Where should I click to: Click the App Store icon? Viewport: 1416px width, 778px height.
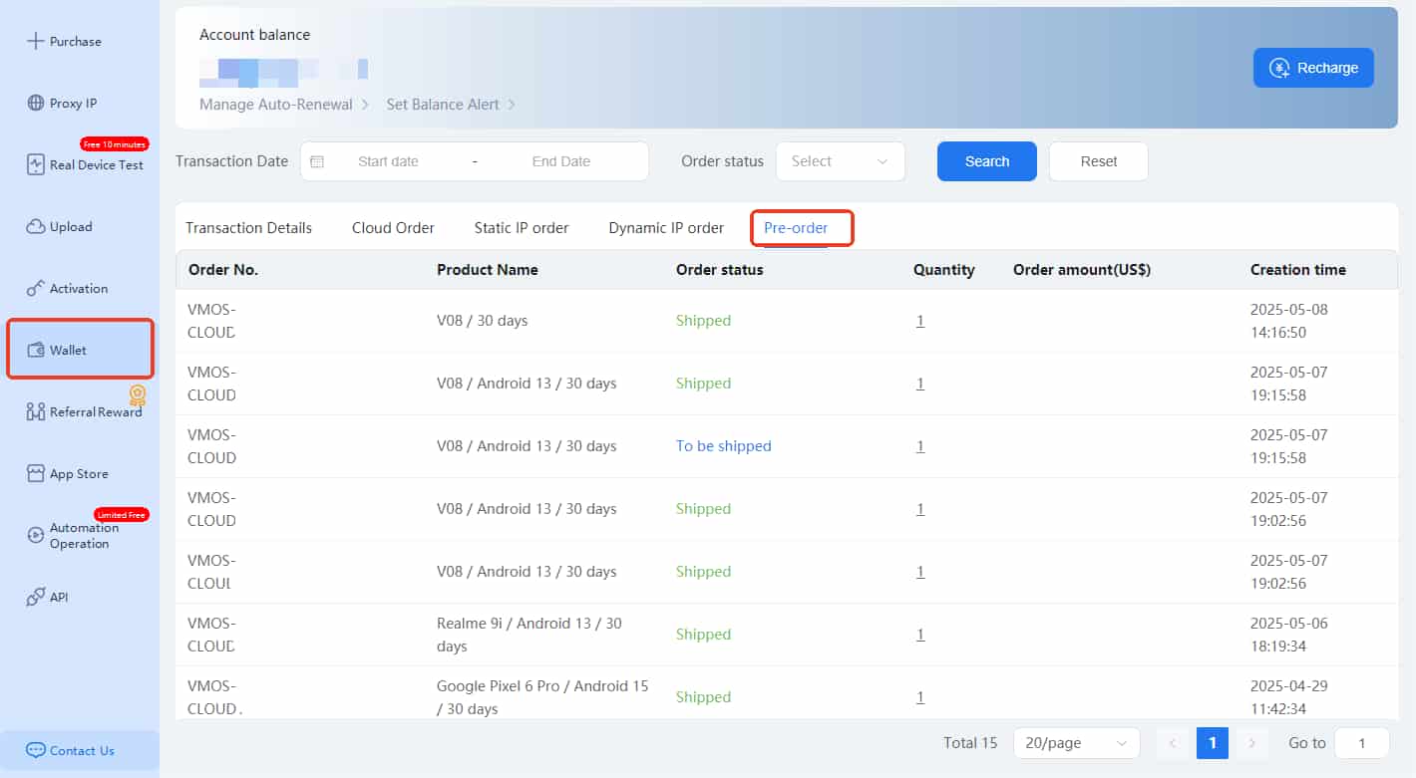click(36, 473)
